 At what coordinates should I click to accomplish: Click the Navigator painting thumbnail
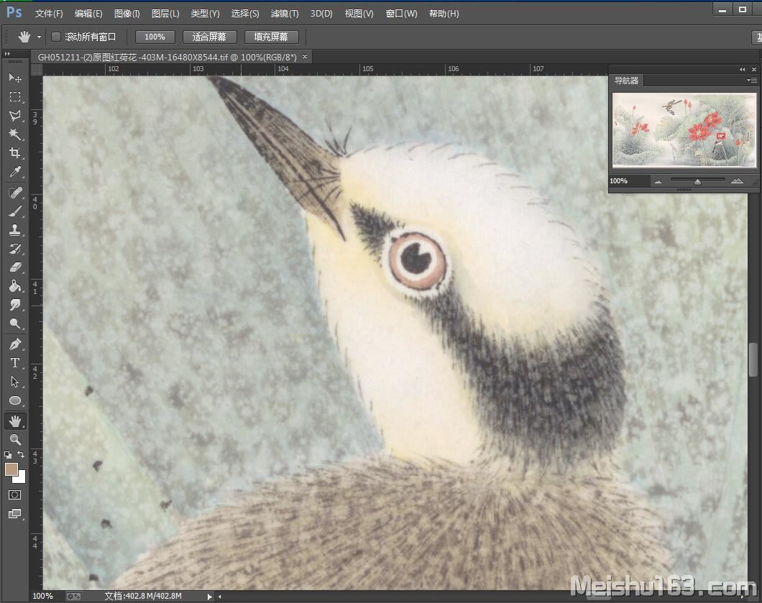click(684, 130)
